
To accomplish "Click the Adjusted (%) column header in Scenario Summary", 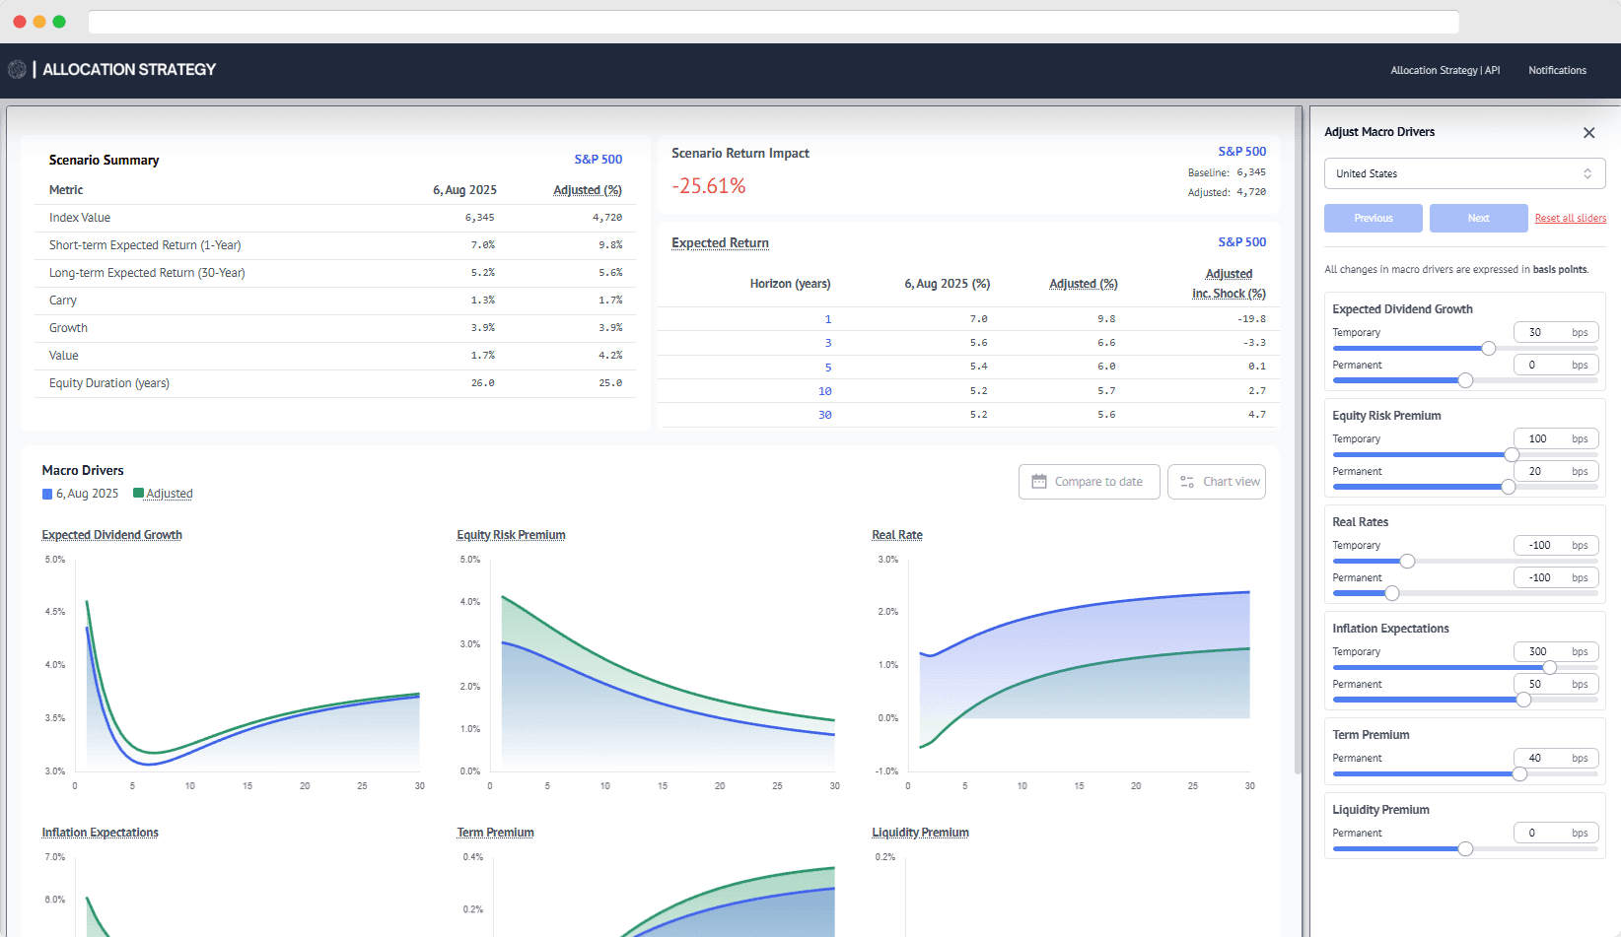I will 587,190.
